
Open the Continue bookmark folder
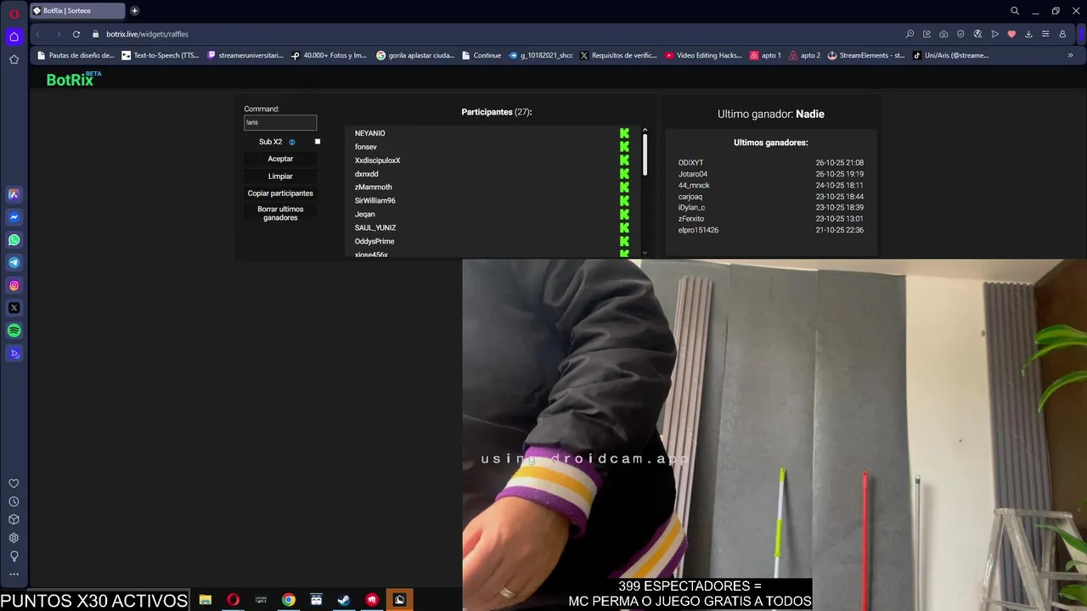point(482,55)
